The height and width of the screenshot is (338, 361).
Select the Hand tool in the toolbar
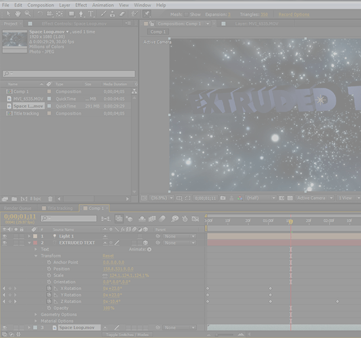(x=18, y=14)
